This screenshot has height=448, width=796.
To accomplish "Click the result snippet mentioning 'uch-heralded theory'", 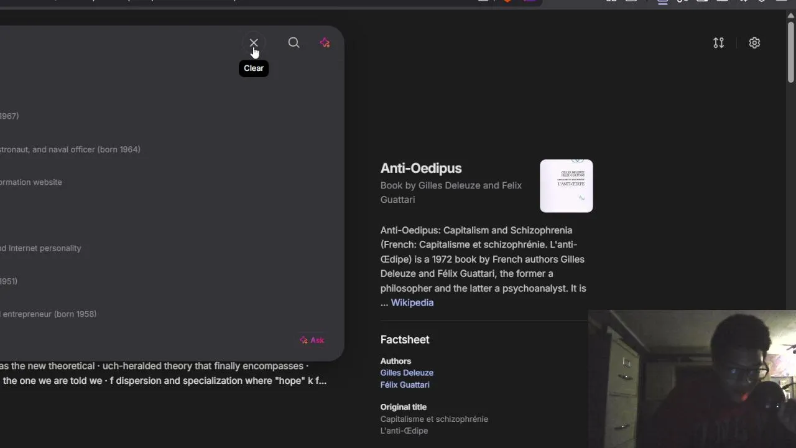I will [163, 373].
